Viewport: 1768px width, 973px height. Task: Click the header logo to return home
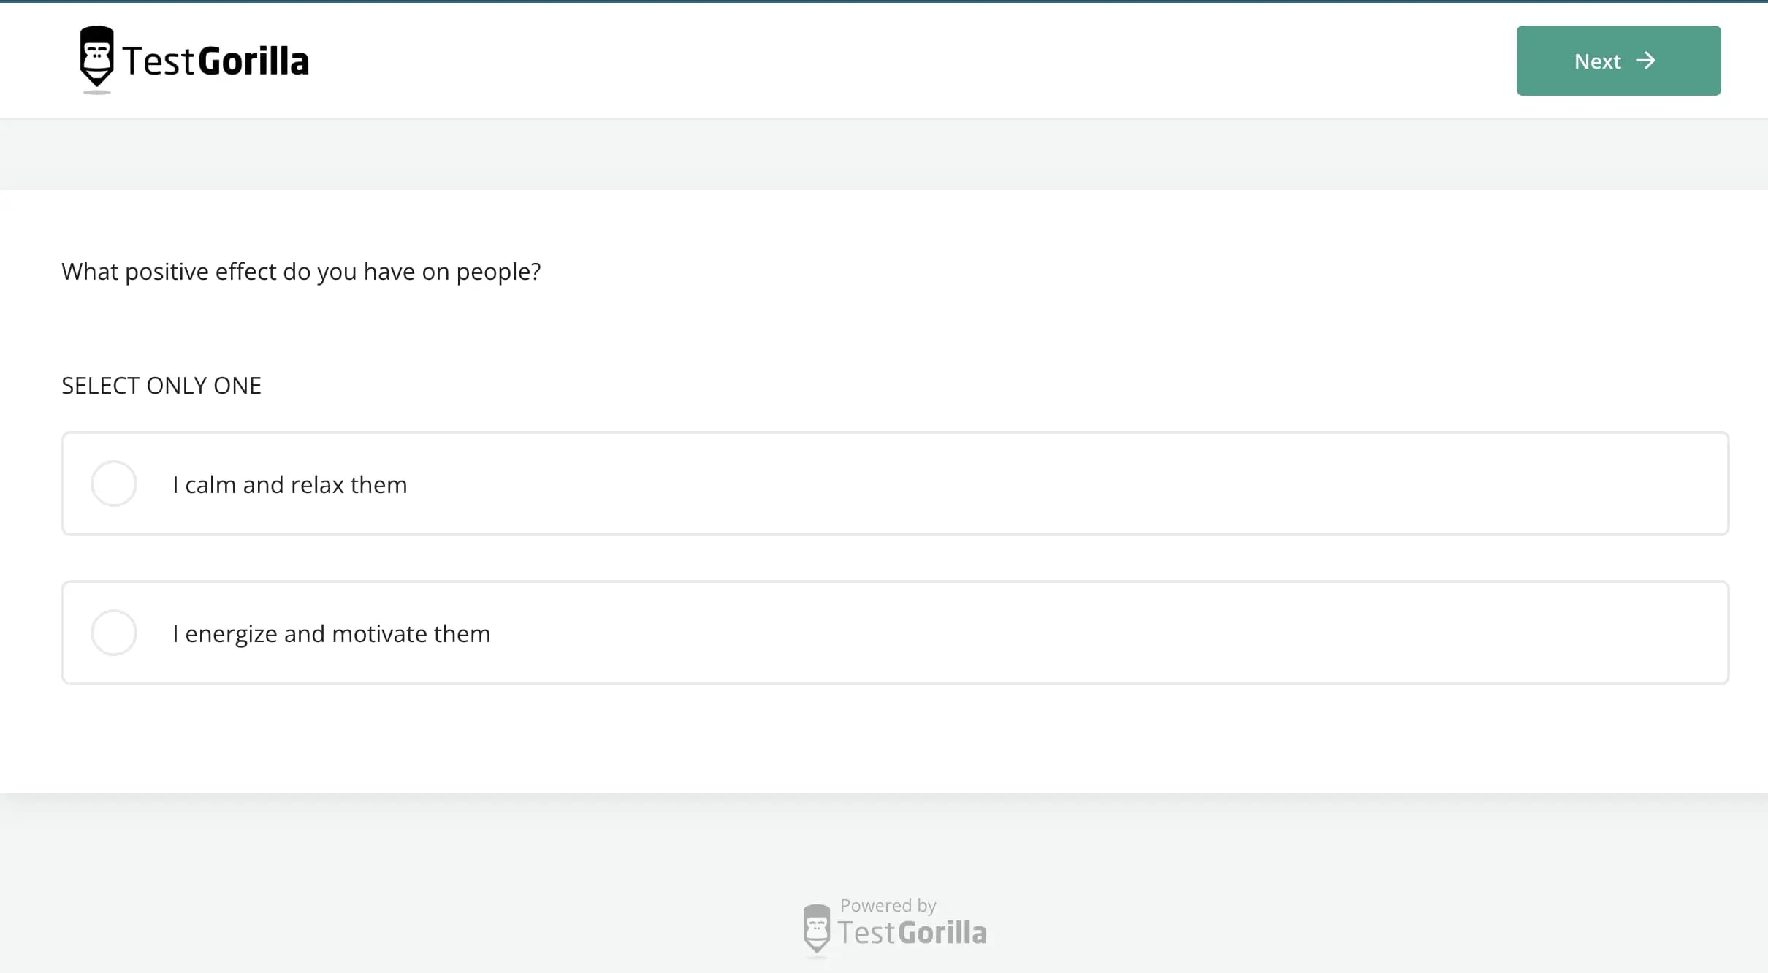point(192,60)
